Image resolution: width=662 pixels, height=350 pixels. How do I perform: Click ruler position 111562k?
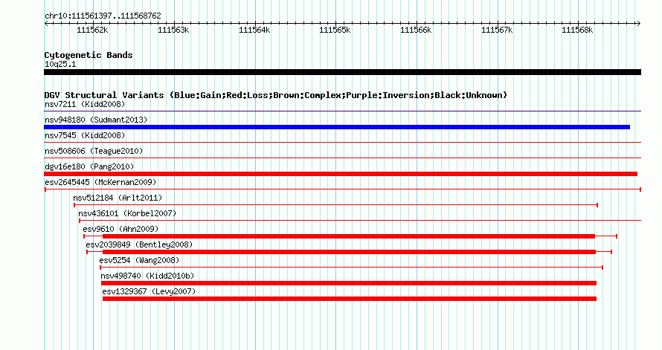click(92, 30)
